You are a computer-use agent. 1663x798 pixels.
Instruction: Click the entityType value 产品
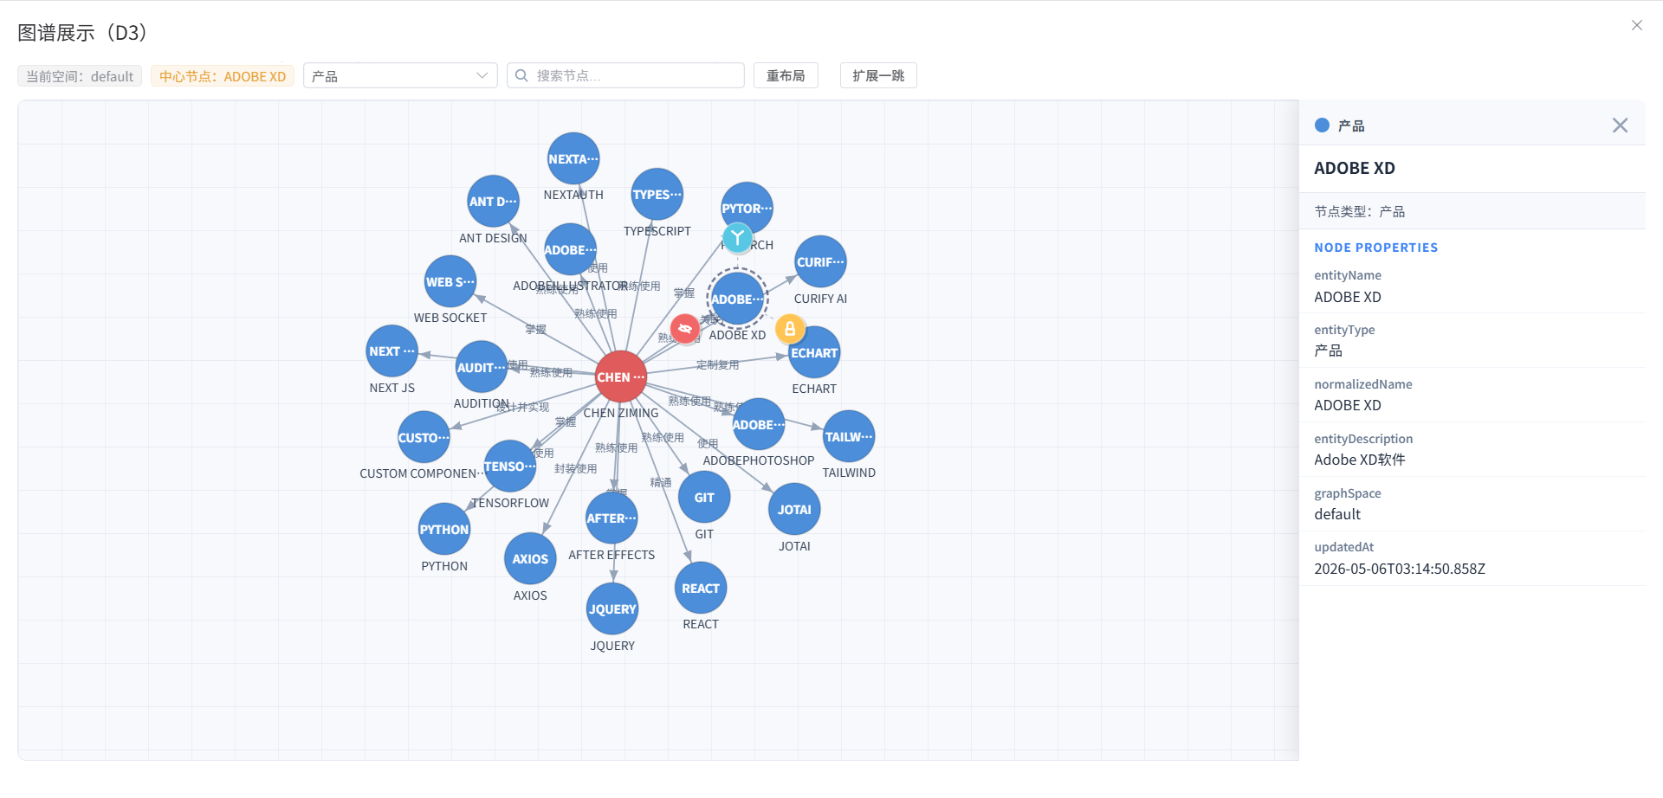point(1329,351)
